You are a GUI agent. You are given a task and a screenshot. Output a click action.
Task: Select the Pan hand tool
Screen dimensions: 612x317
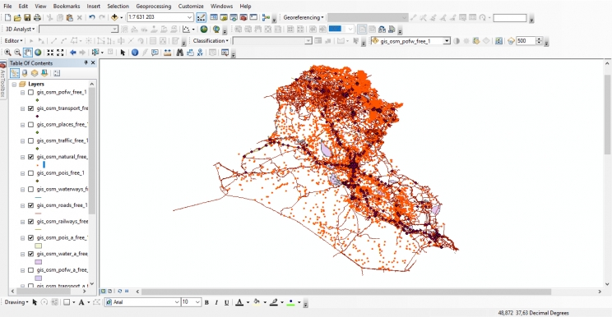pos(28,53)
